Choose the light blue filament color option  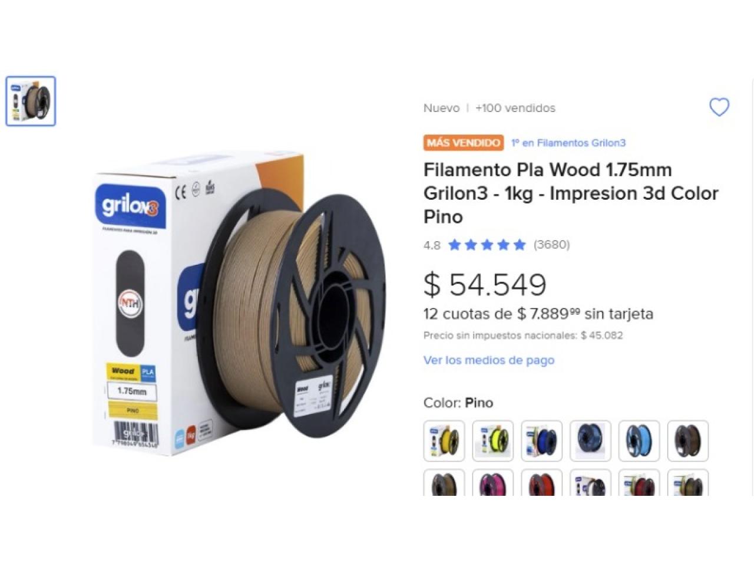pos(639,440)
